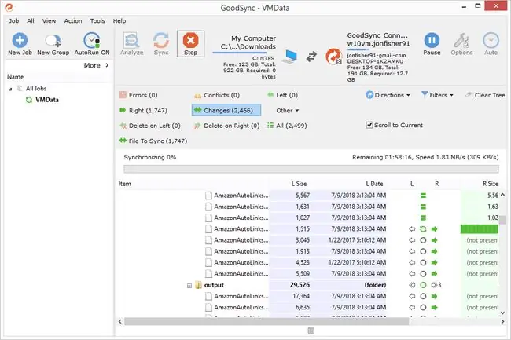The height and width of the screenshot is (340, 511).
Task: Open the Help menu
Action: point(119,21)
